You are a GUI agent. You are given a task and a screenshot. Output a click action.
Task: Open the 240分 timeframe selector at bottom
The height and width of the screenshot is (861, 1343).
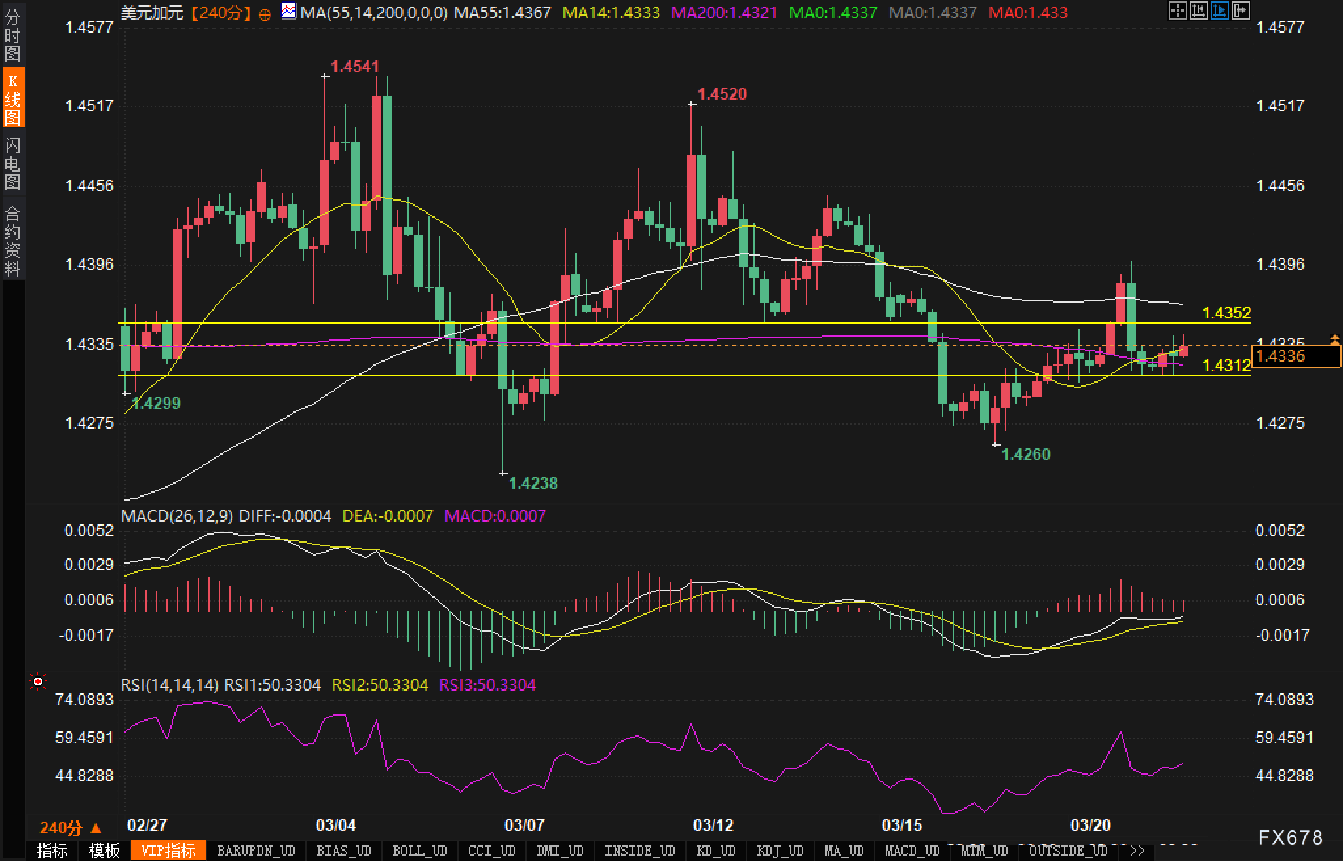click(70, 828)
